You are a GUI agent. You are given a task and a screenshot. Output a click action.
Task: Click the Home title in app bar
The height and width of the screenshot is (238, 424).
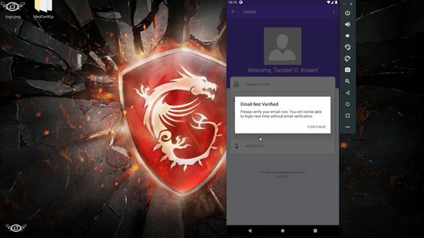click(250, 12)
